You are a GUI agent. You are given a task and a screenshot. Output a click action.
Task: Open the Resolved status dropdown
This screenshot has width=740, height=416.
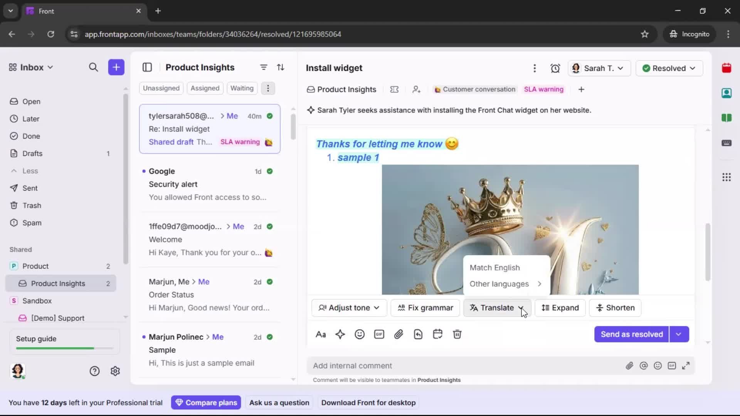click(x=669, y=68)
